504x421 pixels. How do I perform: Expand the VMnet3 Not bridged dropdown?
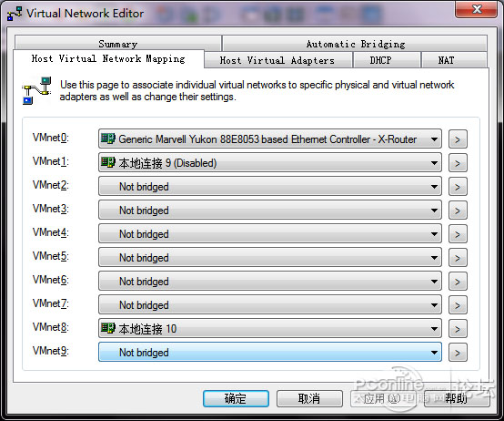pyautogui.click(x=270, y=210)
